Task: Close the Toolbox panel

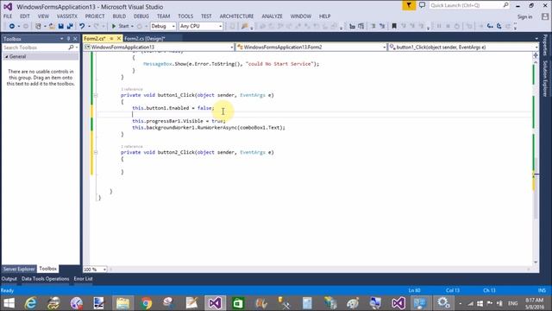Action: pos(75,39)
